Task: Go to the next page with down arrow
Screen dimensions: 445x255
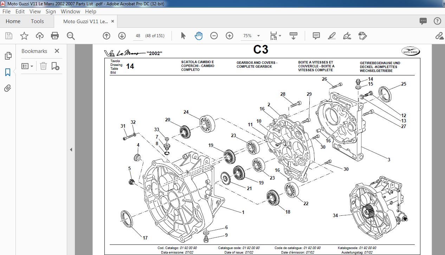Action: point(122,36)
